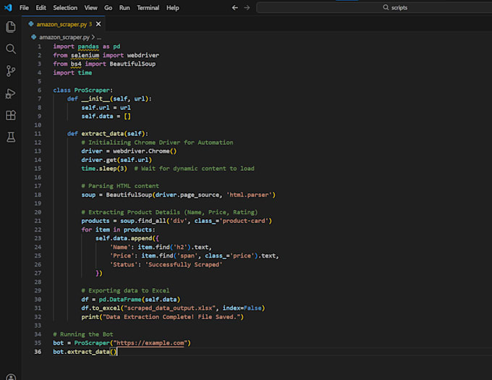Open the Go menu
Image resolution: width=492 pixels, height=380 pixels.
[x=109, y=8]
